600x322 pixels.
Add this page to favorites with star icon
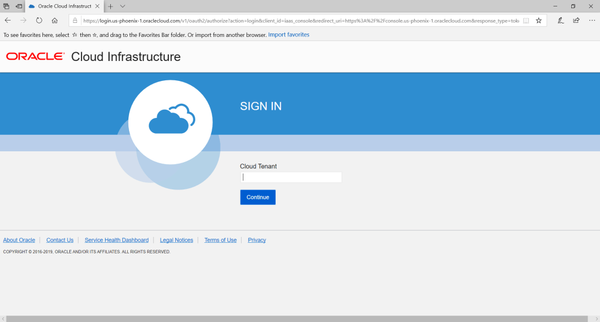(x=538, y=20)
